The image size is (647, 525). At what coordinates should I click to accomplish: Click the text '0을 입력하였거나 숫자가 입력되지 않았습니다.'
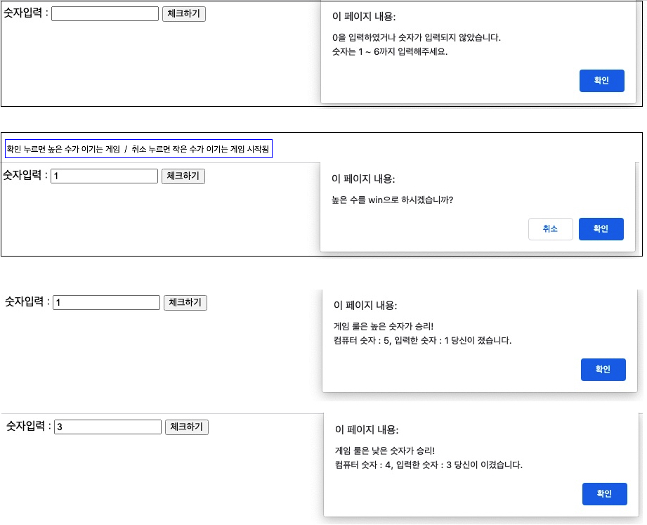tap(417, 37)
